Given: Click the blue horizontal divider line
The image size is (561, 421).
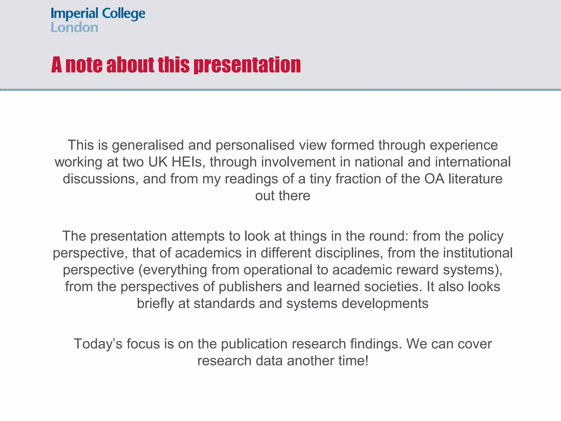Looking at the screenshot, I should (280, 90).
